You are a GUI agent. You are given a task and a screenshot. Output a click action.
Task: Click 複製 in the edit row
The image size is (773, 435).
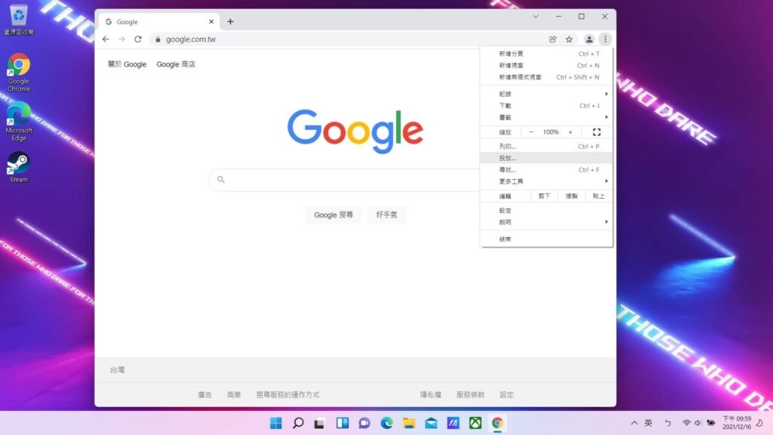[571, 196]
